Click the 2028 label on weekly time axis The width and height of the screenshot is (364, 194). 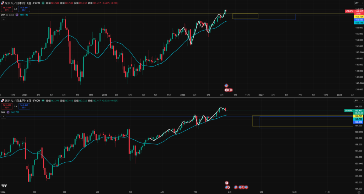pyautogui.click(x=339, y=95)
